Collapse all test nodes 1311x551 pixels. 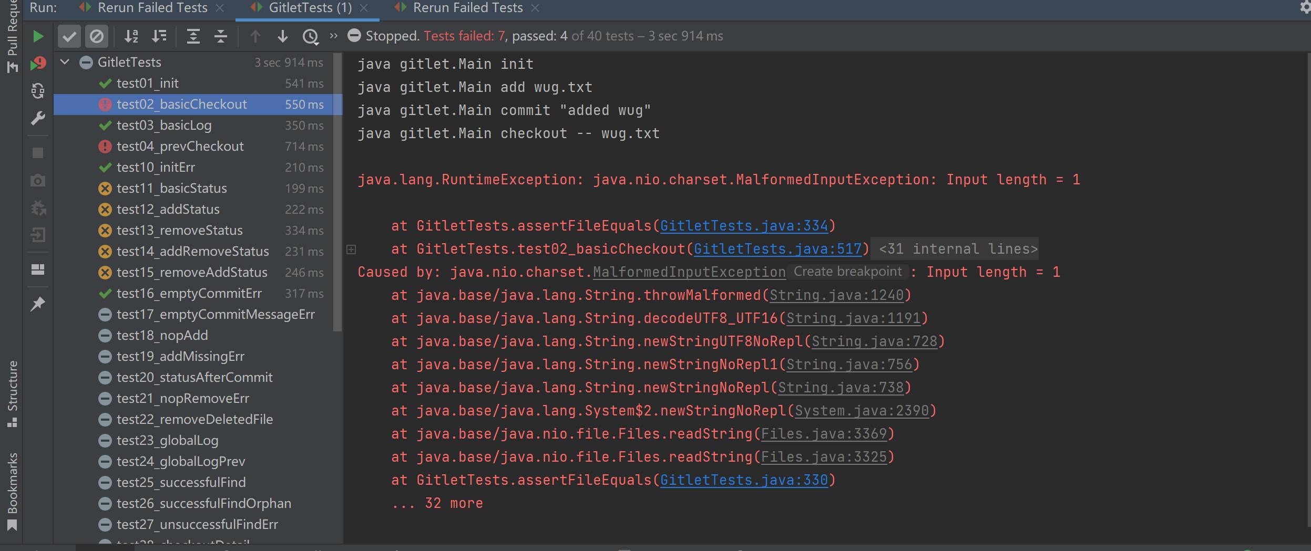(221, 36)
